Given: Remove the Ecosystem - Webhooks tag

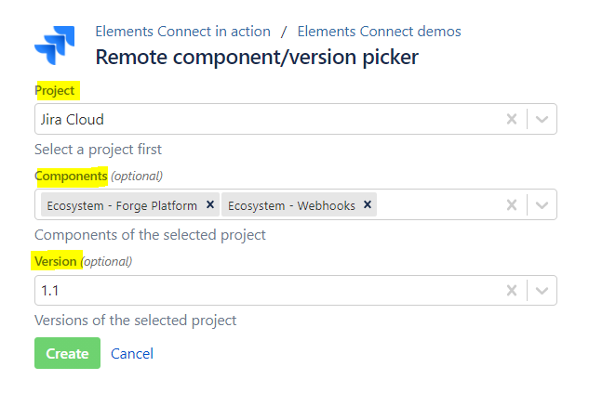Looking at the screenshot, I should (368, 205).
